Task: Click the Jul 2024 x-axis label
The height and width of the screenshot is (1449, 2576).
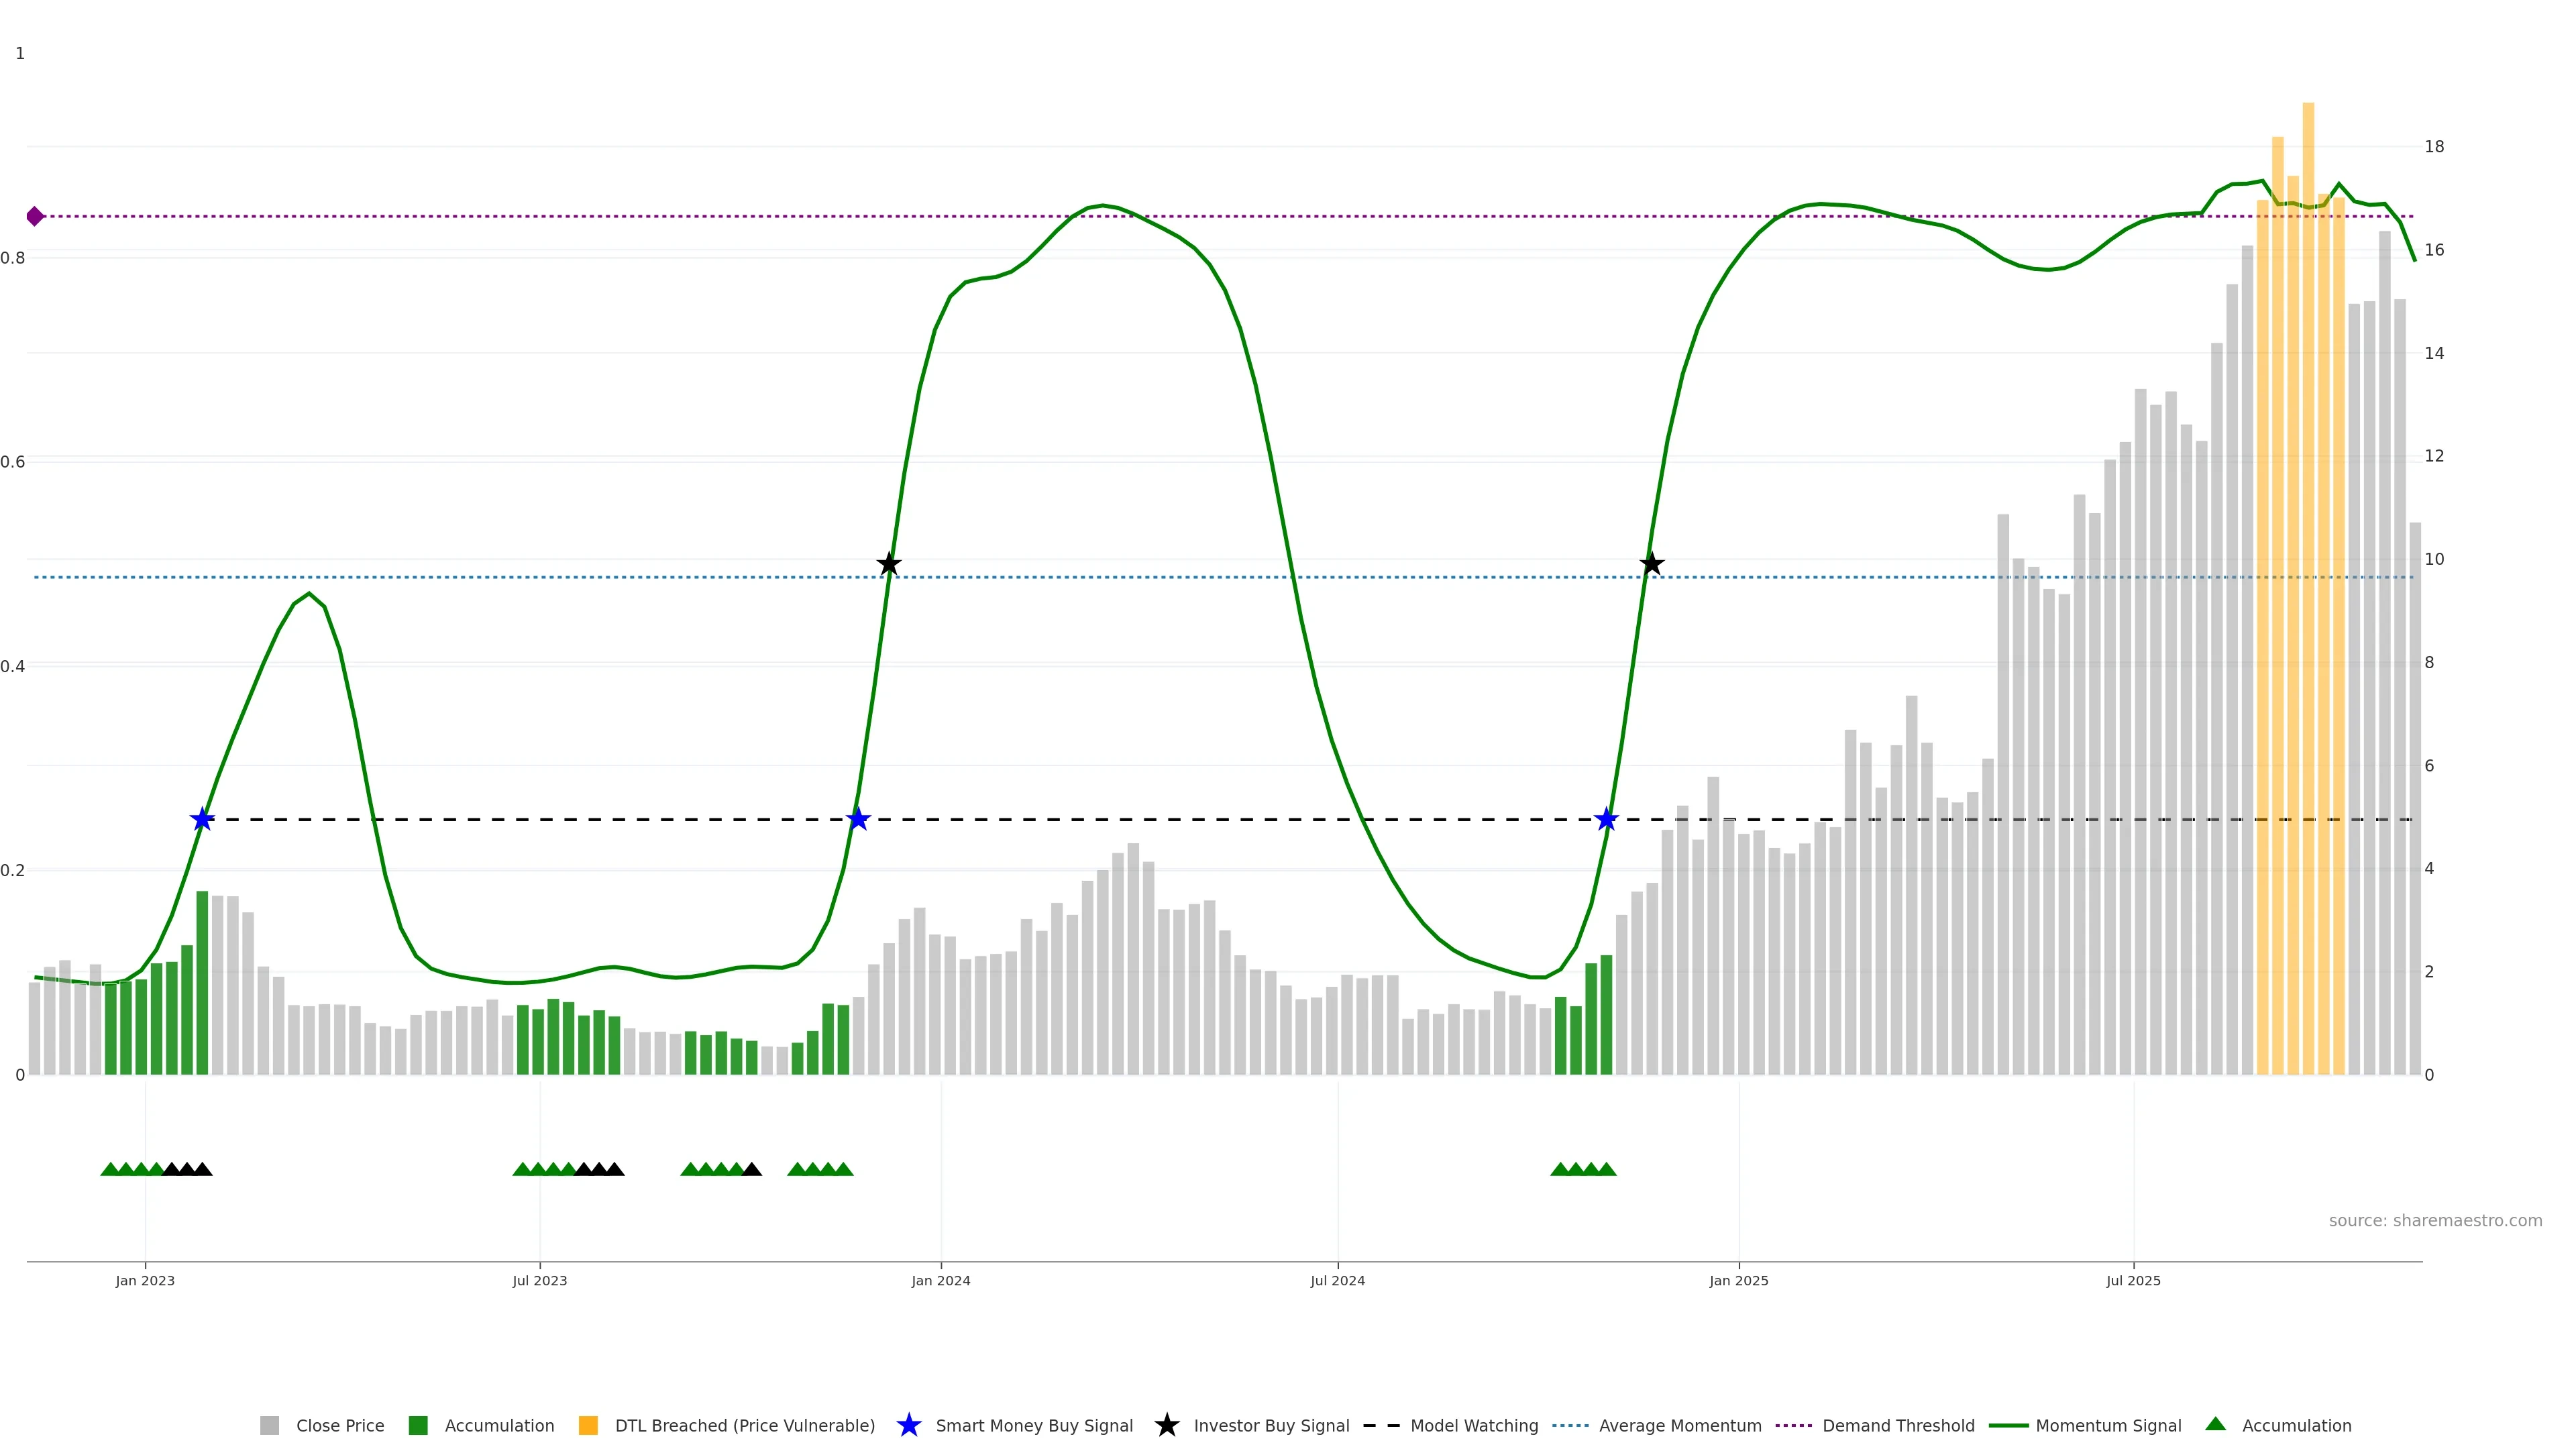Action: click(x=1337, y=1281)
